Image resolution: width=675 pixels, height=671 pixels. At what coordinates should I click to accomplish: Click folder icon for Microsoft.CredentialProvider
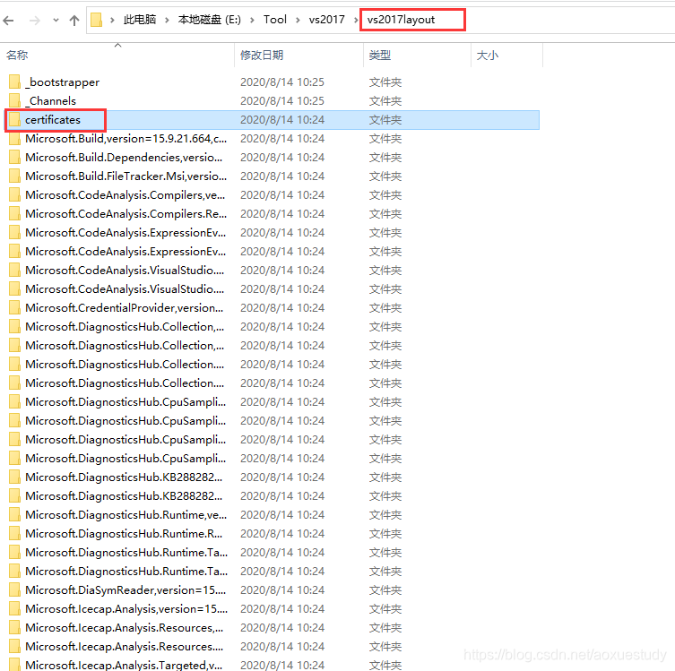[14, 308]
